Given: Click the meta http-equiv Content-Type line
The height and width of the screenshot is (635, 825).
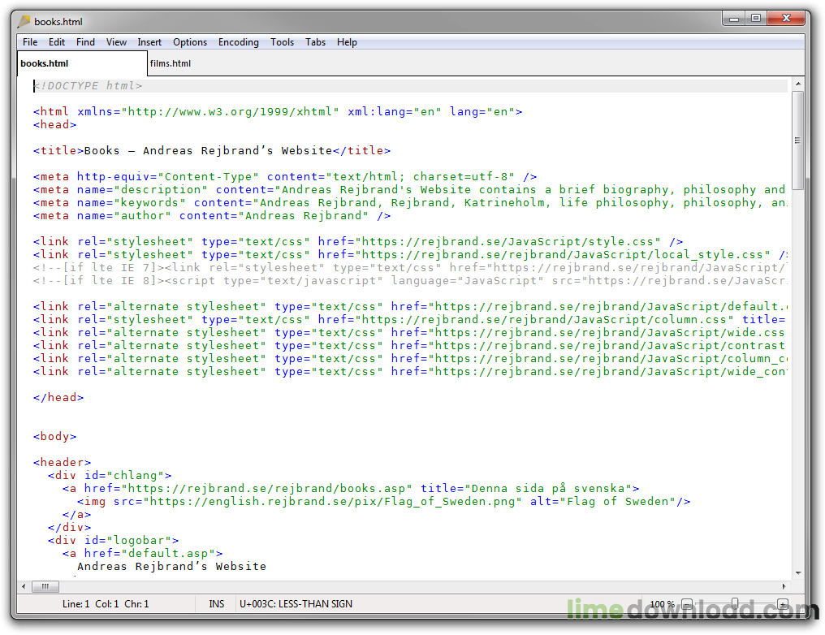Looking at the screenshot, I should click(285, 177).
